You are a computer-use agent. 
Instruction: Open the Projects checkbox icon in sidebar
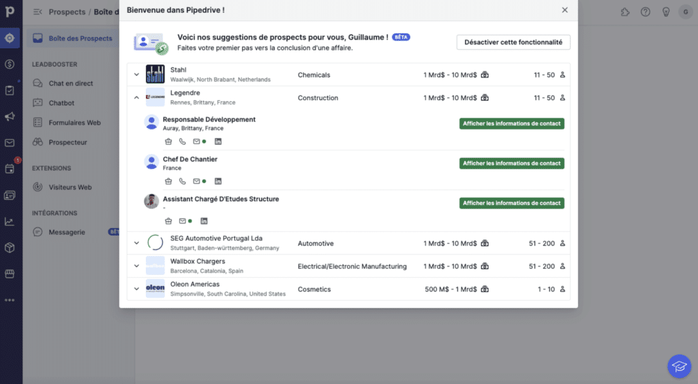tap(10, 91)
